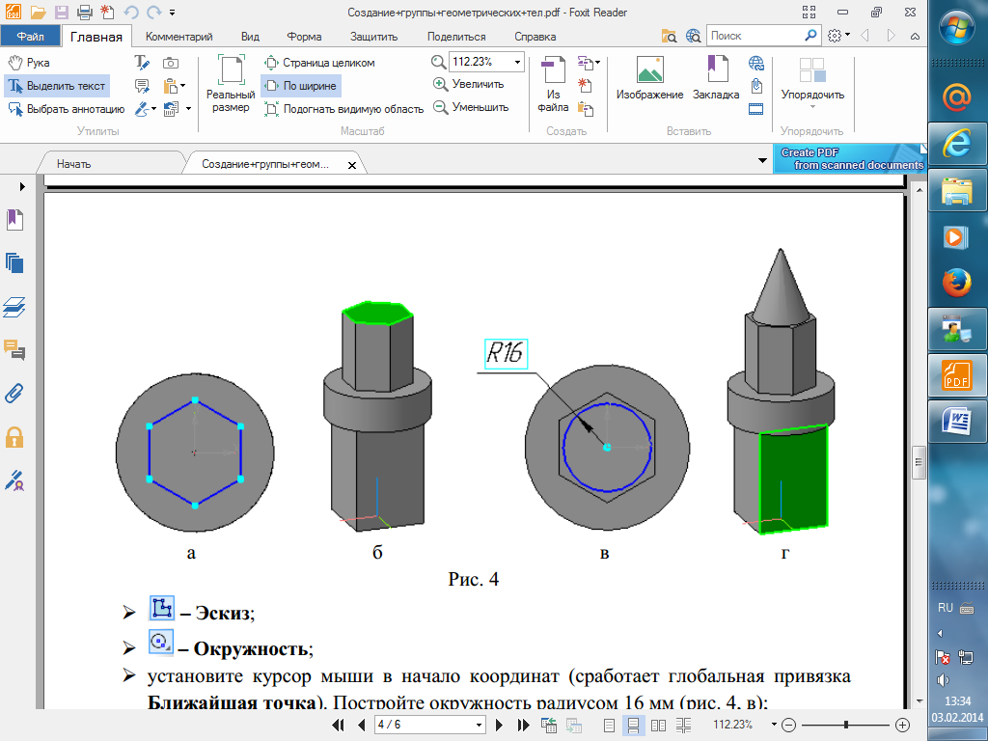Choose the Выбрать аннотацию tool
Viewport: 988px width, 741px height.
tap(67, 109)
